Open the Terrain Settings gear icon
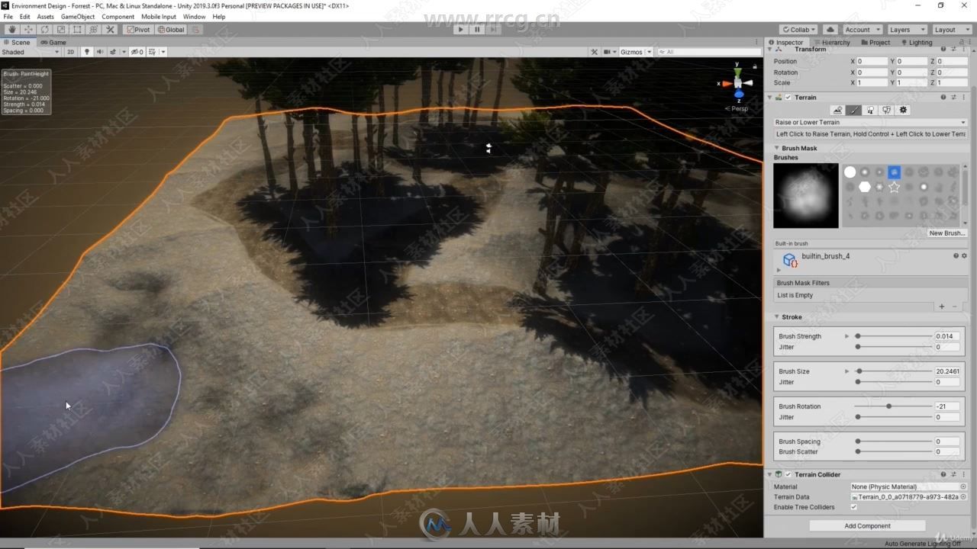The width and height of the screenshot is (977, 549). point(903,110)
